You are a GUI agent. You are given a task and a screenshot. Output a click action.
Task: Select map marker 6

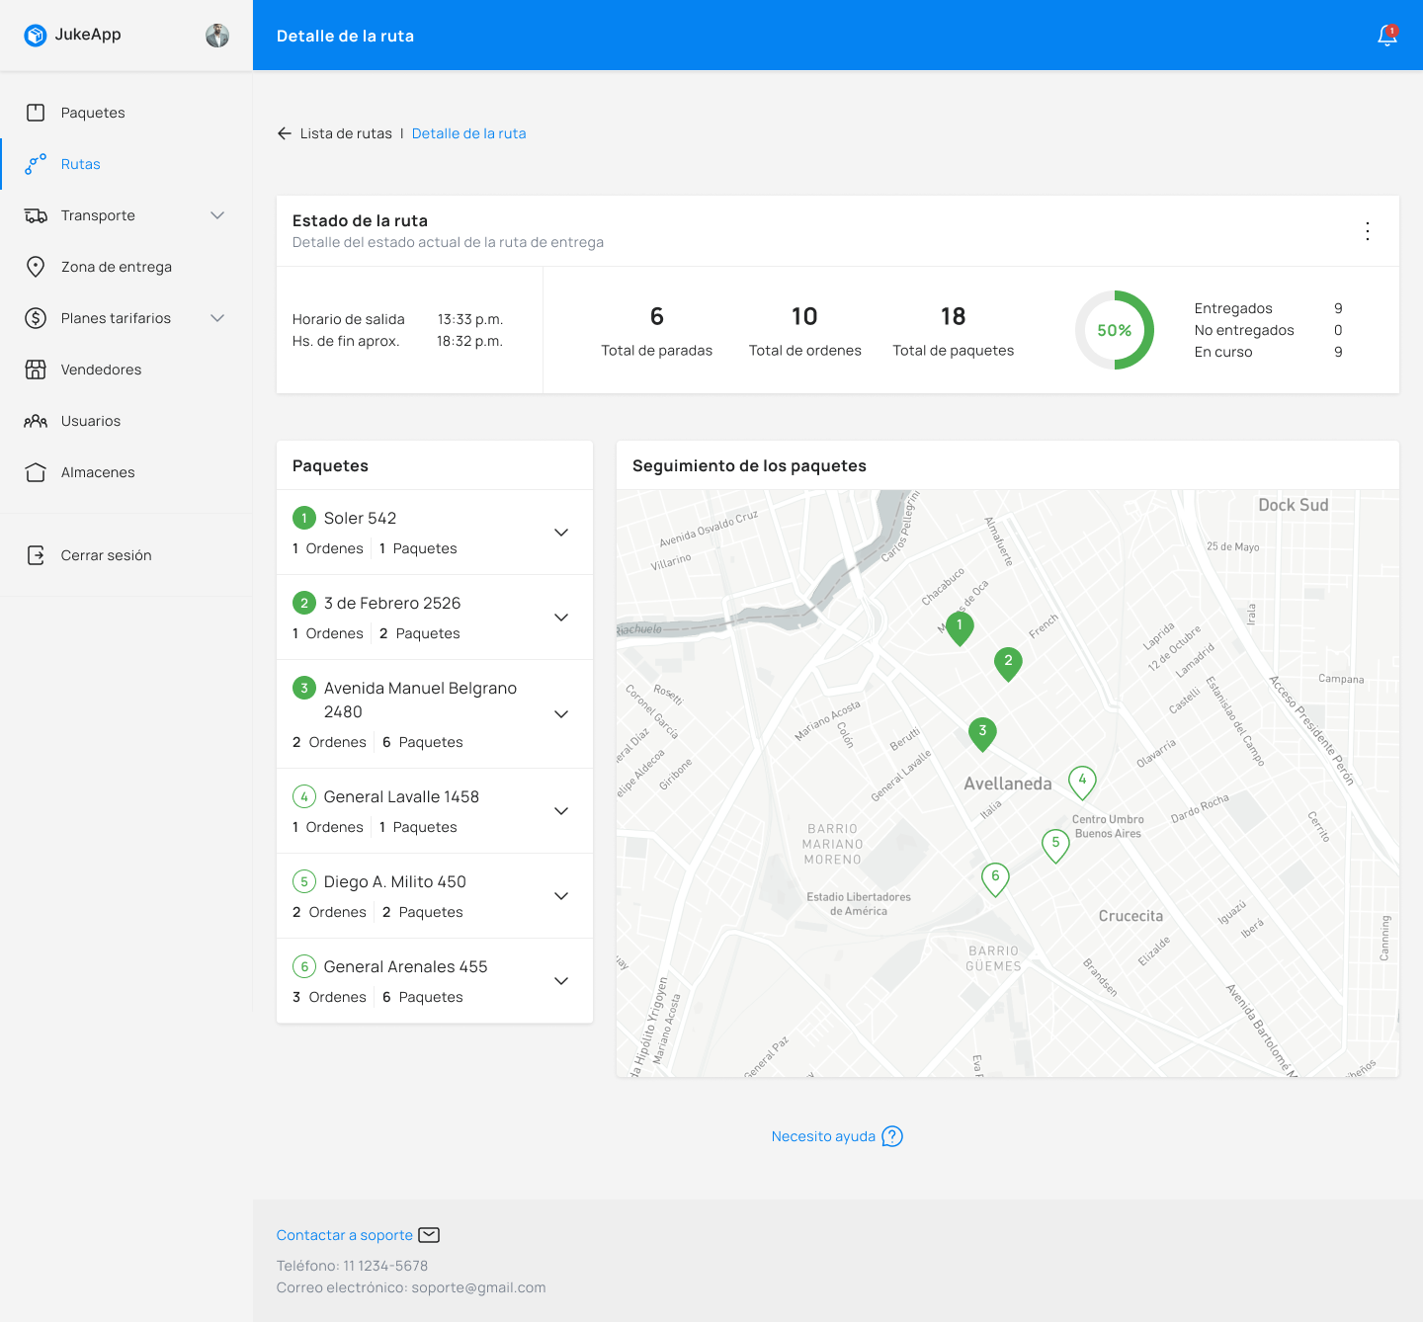point(995,879)
